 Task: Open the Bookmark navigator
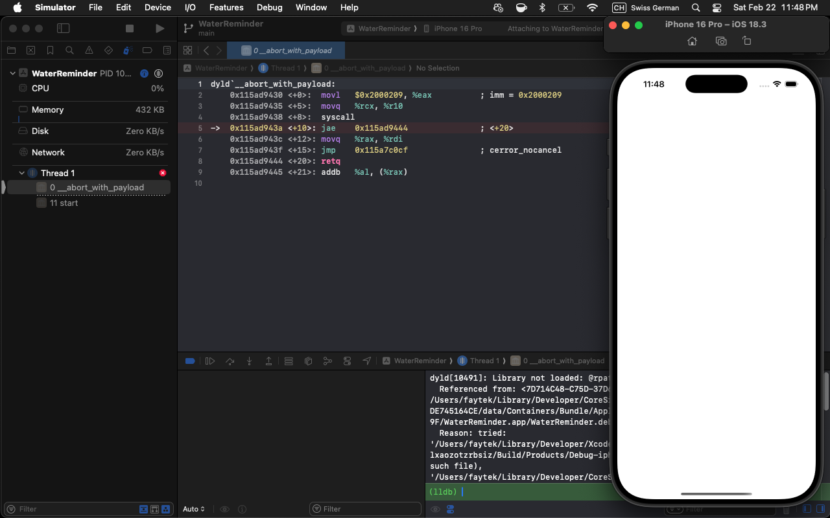pyautogui.click(x=50, y=51)
